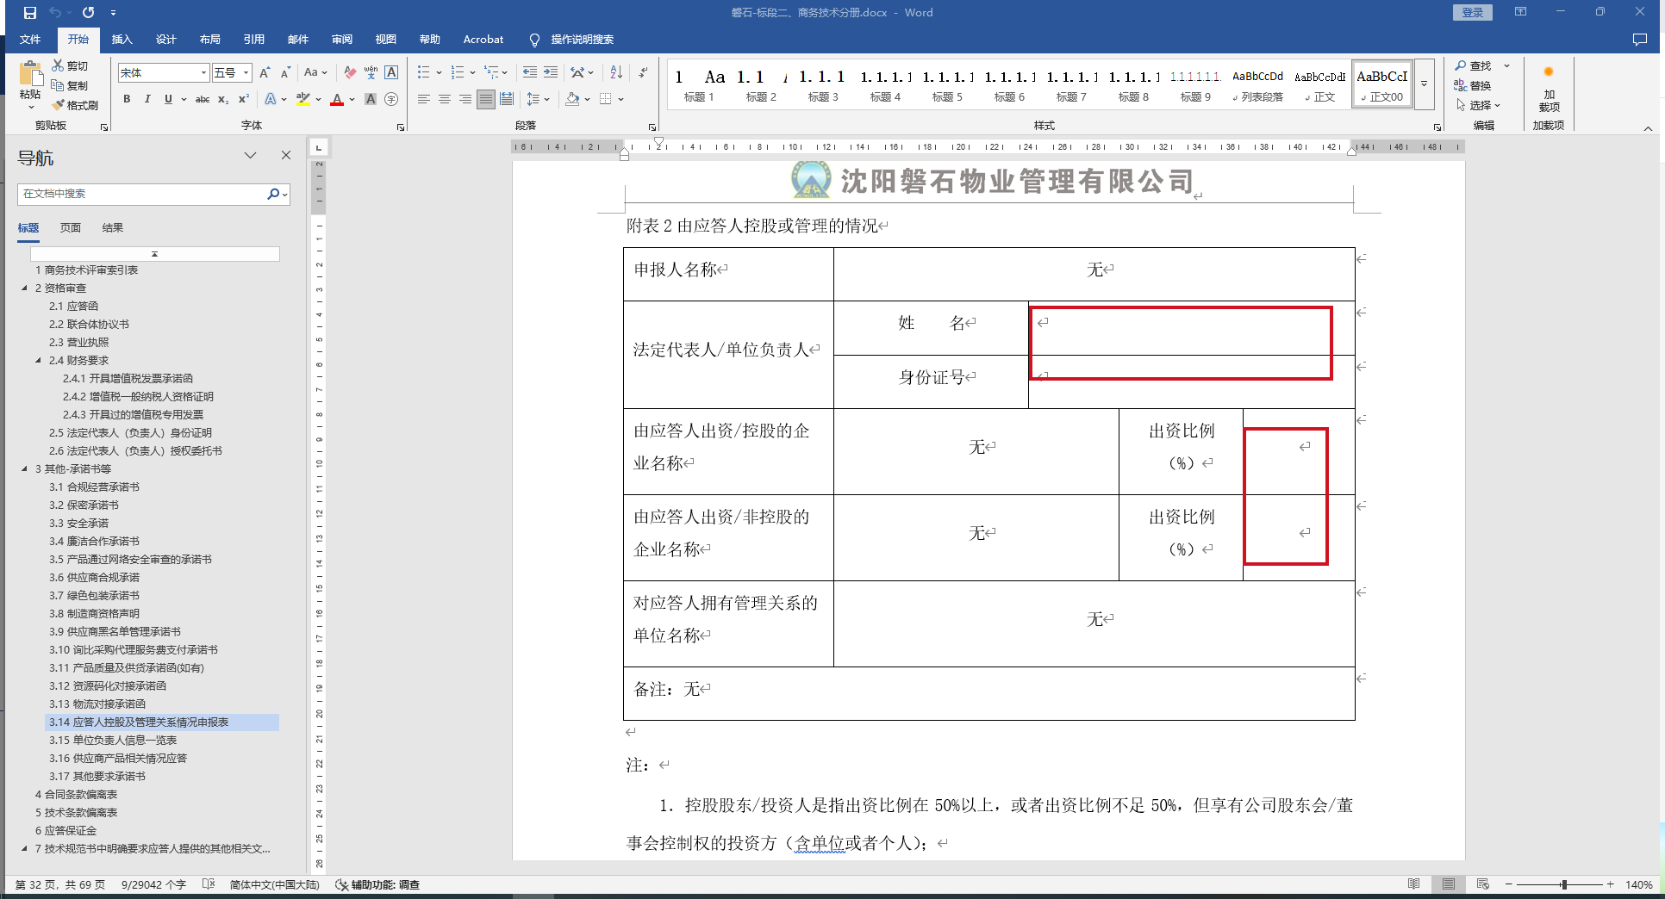This screenshot has width=1665, height=899.
Task: Align text right
Action: pyautogui.click(x=465, y=99)
